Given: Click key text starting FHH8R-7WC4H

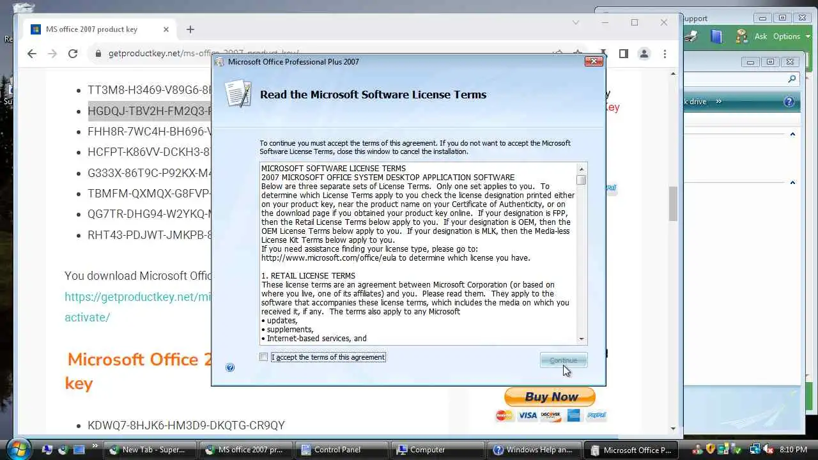Looking at the screenshot, I should tap(150, 132).
